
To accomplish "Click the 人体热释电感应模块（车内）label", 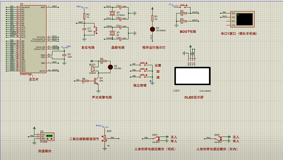I will coord(217,149).
